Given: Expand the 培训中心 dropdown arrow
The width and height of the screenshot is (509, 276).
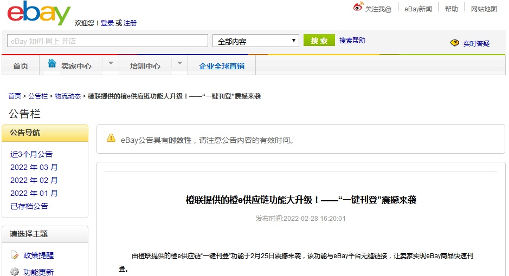Looking at the screenshot, I should click(179, 63).
